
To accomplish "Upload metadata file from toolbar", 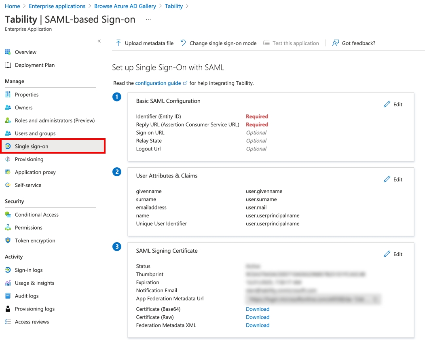I will pos(145,43).
